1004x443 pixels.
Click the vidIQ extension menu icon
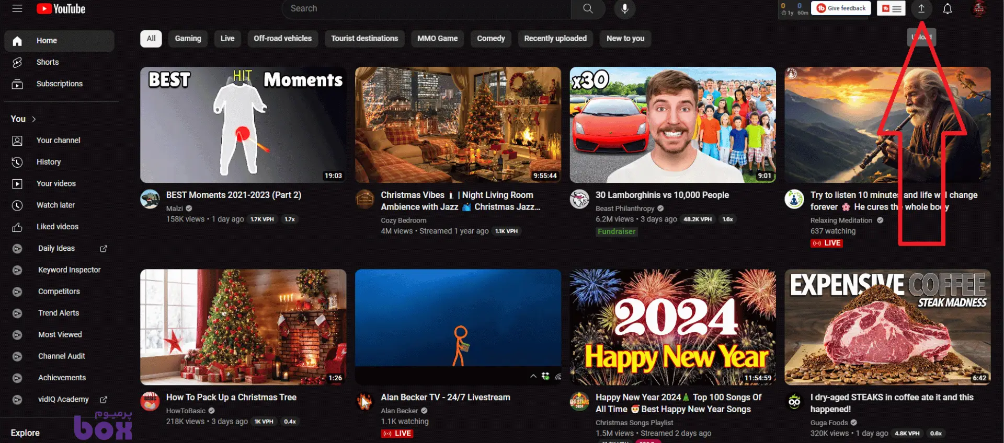pos(891,8)
